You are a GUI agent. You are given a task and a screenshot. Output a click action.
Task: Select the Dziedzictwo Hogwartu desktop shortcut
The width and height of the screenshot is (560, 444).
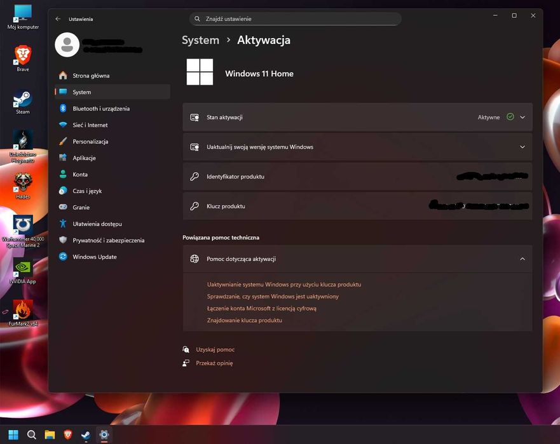[x=23, y=146]
